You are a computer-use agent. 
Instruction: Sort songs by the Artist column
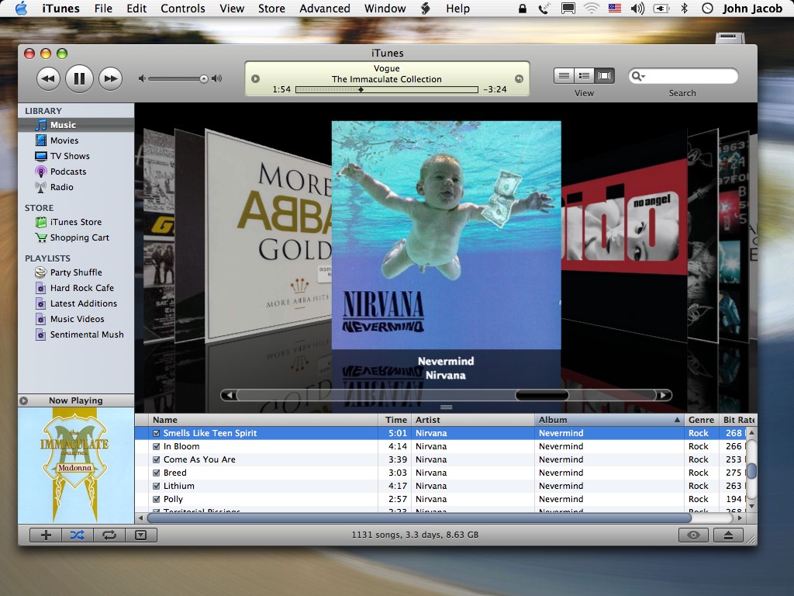click(x=473, y=420)
